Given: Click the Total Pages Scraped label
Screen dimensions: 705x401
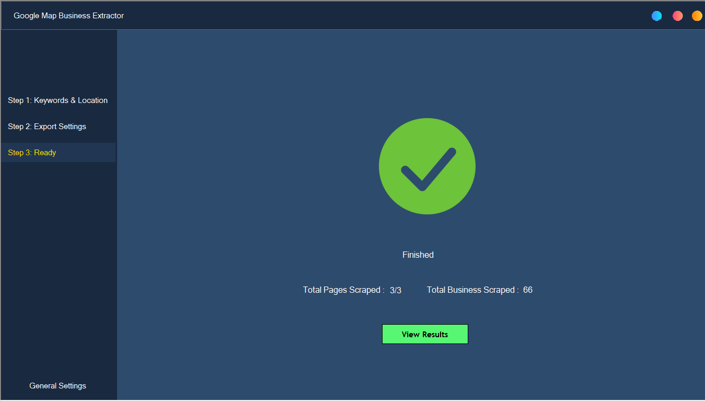Looking at the screenshot, I should pos(344,290).
